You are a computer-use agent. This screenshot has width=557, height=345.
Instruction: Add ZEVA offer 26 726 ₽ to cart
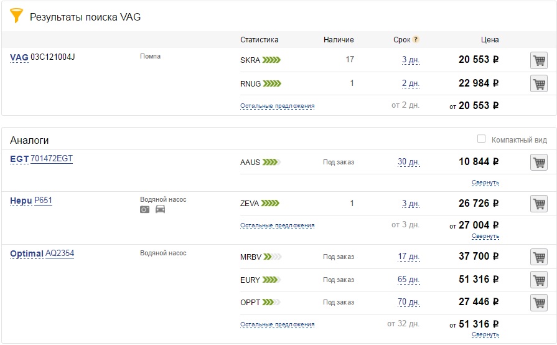click(539, 204)
